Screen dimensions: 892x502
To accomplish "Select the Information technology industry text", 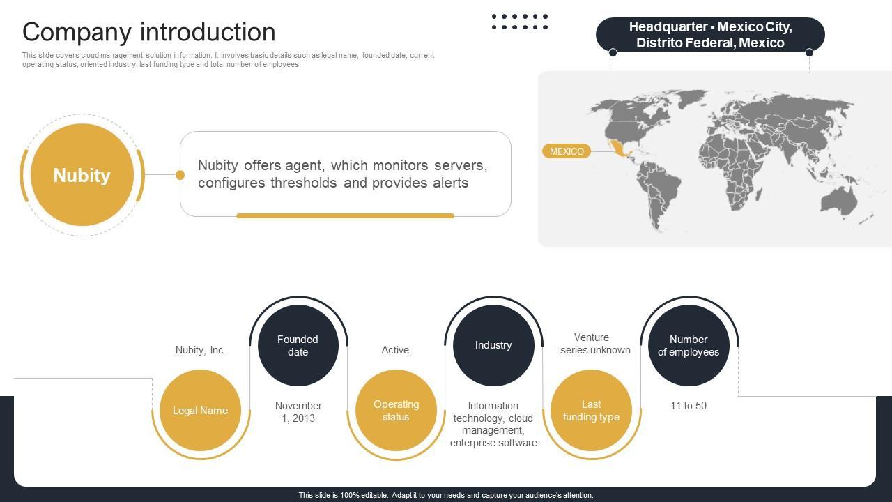I will tap(493, 424).
